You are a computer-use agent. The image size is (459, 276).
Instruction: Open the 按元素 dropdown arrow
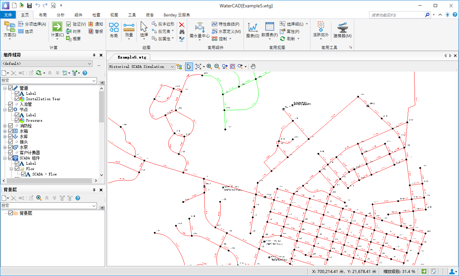pos(173,31)
